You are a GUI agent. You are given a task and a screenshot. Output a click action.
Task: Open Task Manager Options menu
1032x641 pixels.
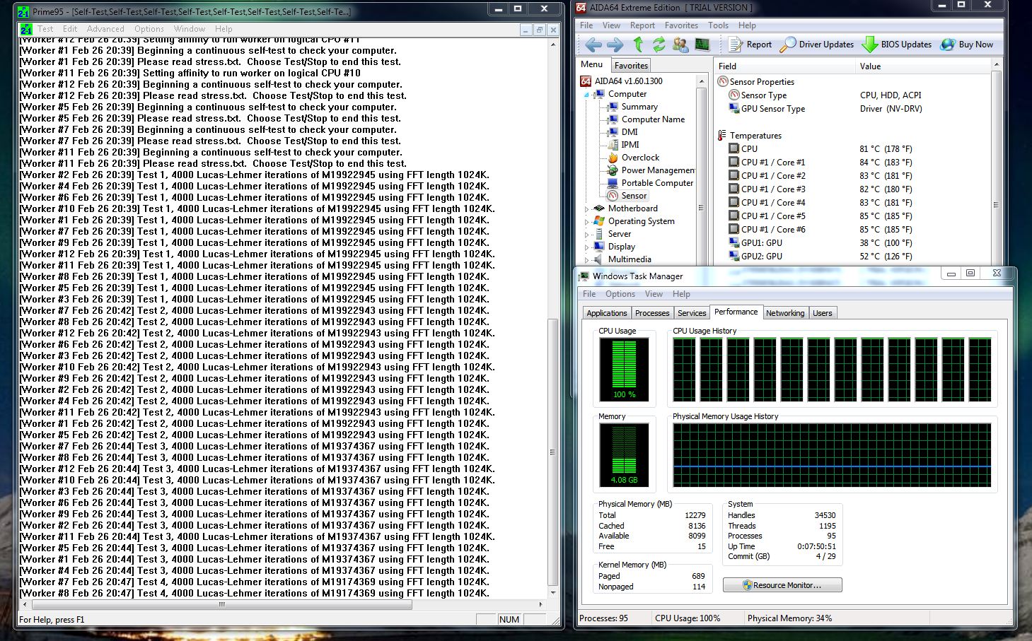(x=620, y=294)
